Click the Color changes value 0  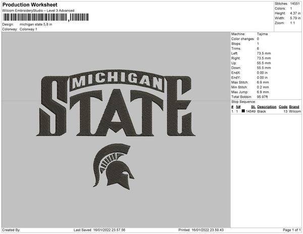(258, 39)
